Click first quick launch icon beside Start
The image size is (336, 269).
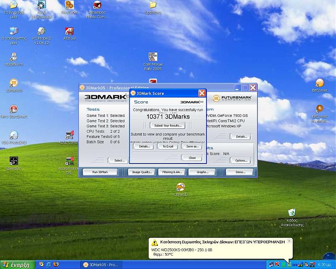coord(41,264)
